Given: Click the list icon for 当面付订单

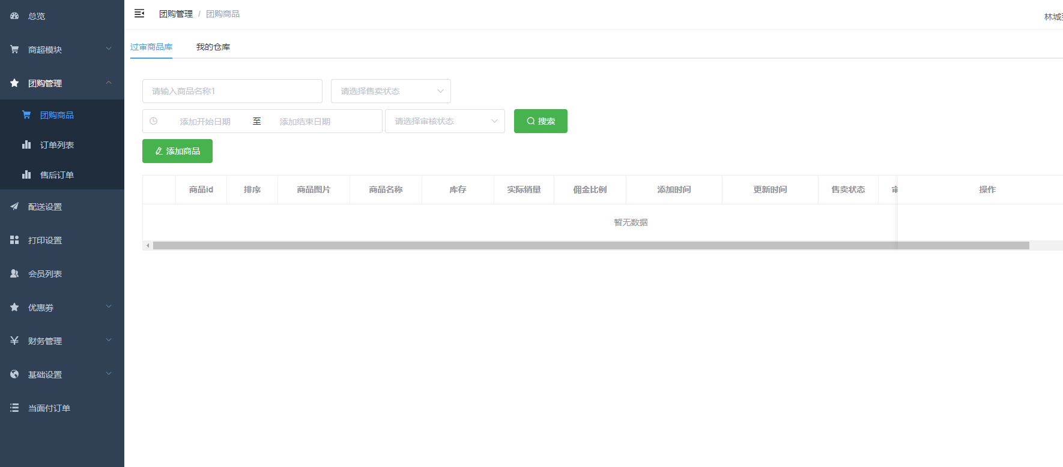Looking at the screenshot, I should coord(14,408).
